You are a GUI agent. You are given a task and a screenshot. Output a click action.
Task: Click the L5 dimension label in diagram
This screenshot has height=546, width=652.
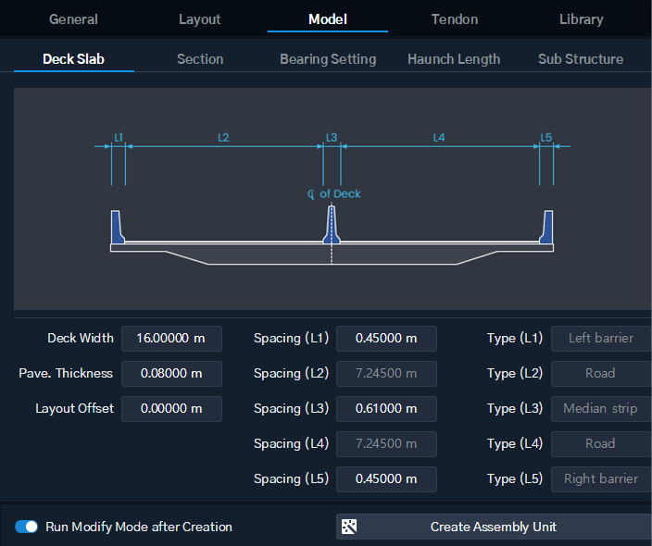tap(546, 138)
